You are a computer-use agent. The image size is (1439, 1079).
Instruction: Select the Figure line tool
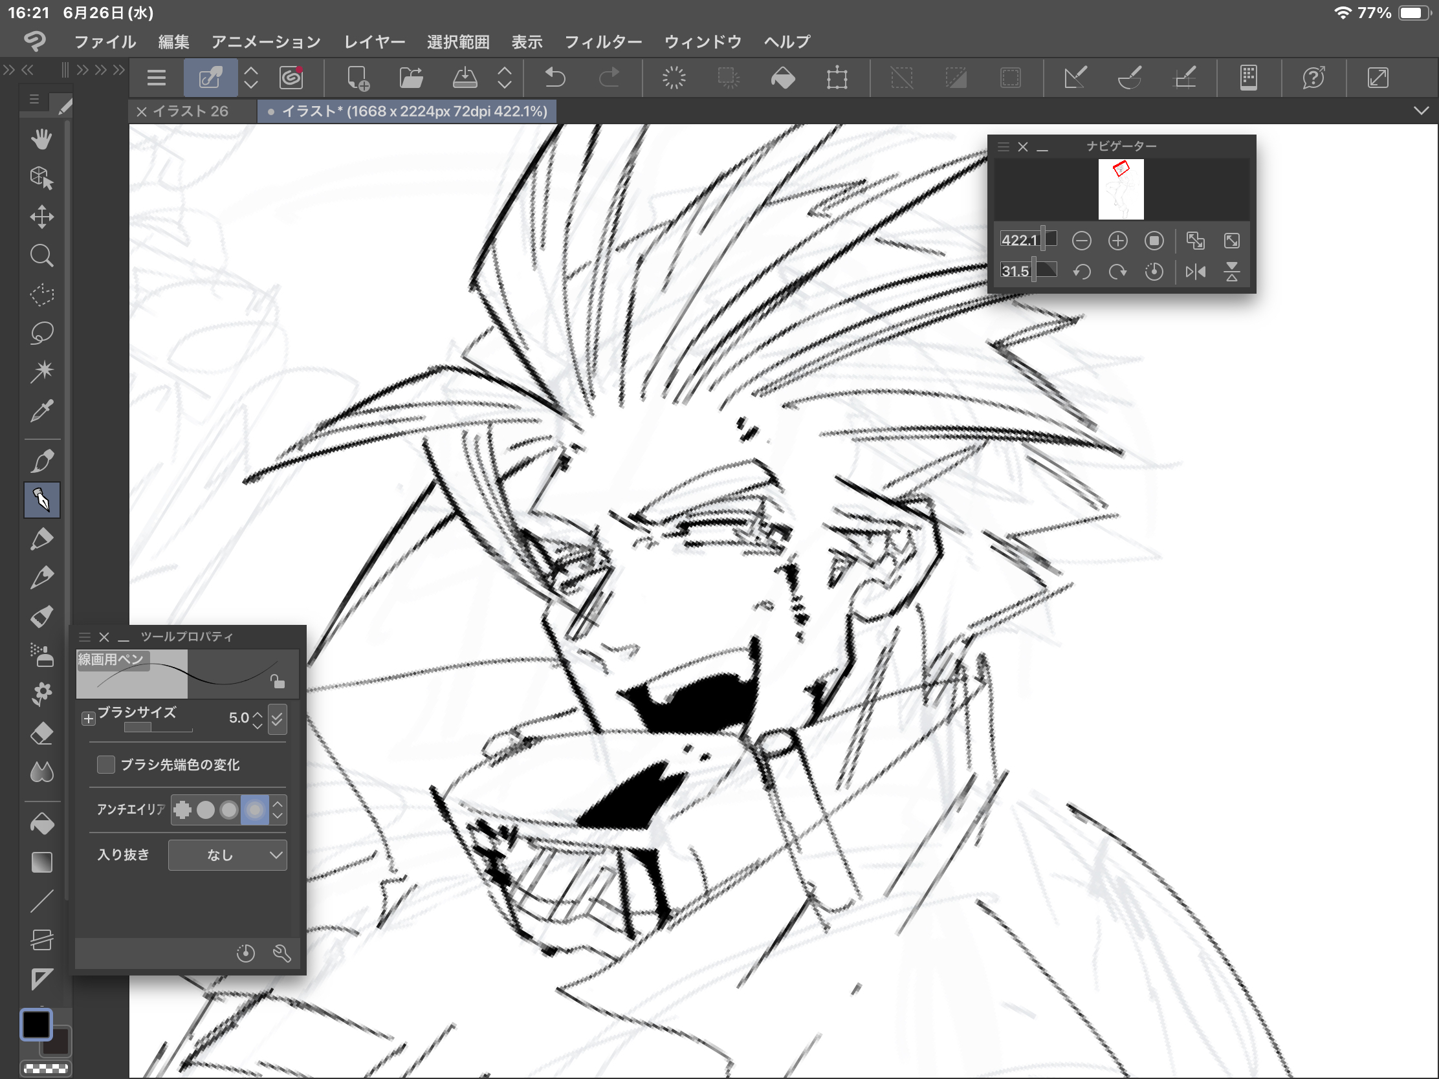click(x=41, y=902)
